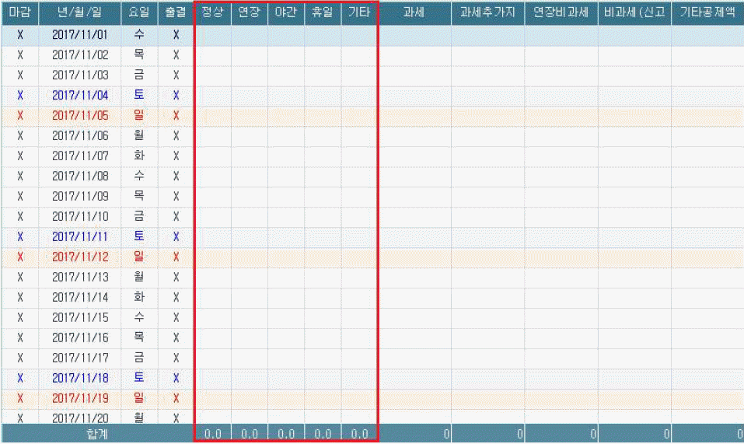Toggle the 출결 X mark for 2017/11/05

[176, 116]
